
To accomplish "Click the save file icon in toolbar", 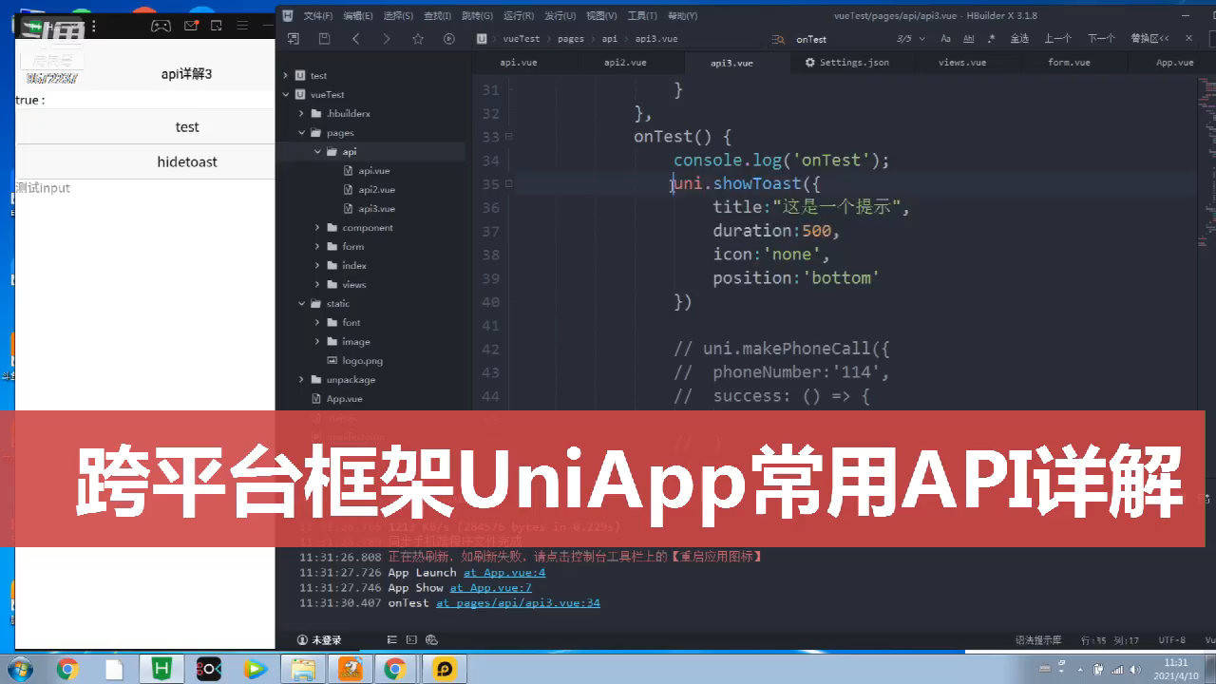I will (324, 39).
